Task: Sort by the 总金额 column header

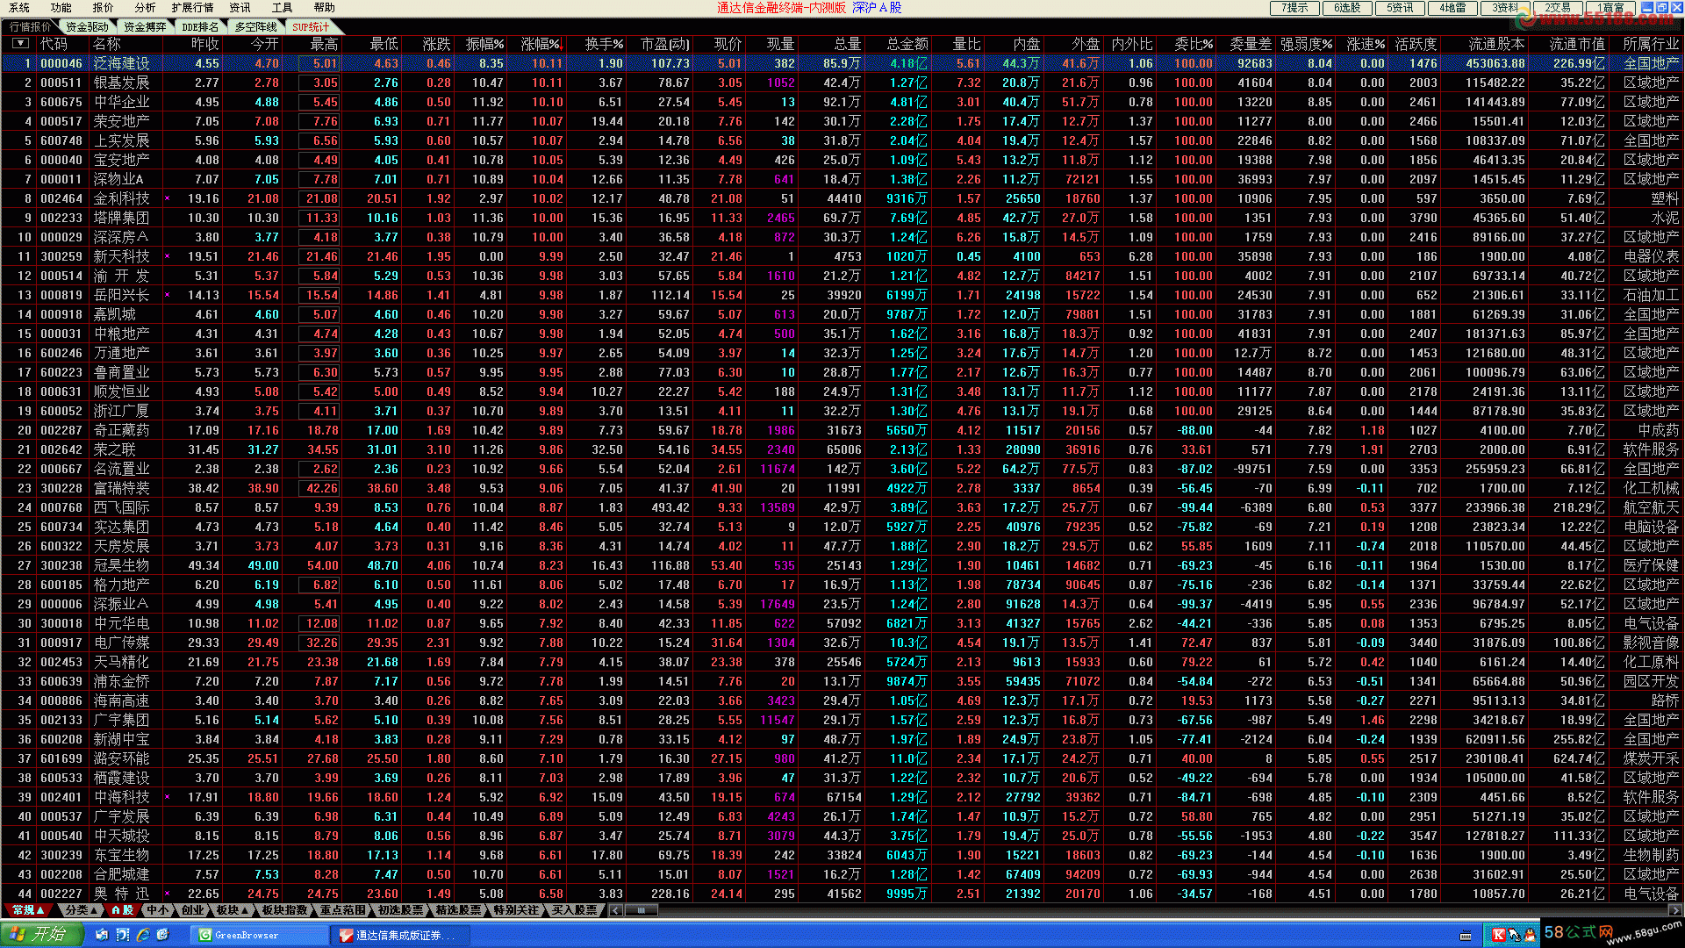Action: pos(907,44)
